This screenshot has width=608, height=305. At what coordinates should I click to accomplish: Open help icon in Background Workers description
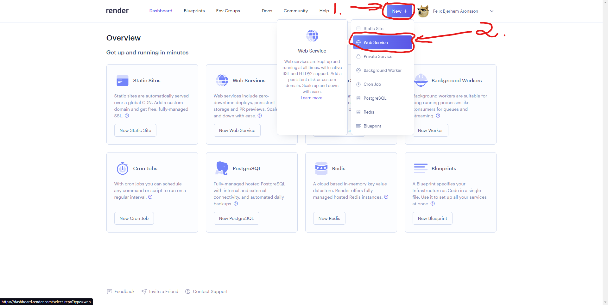tap(438, 116)
